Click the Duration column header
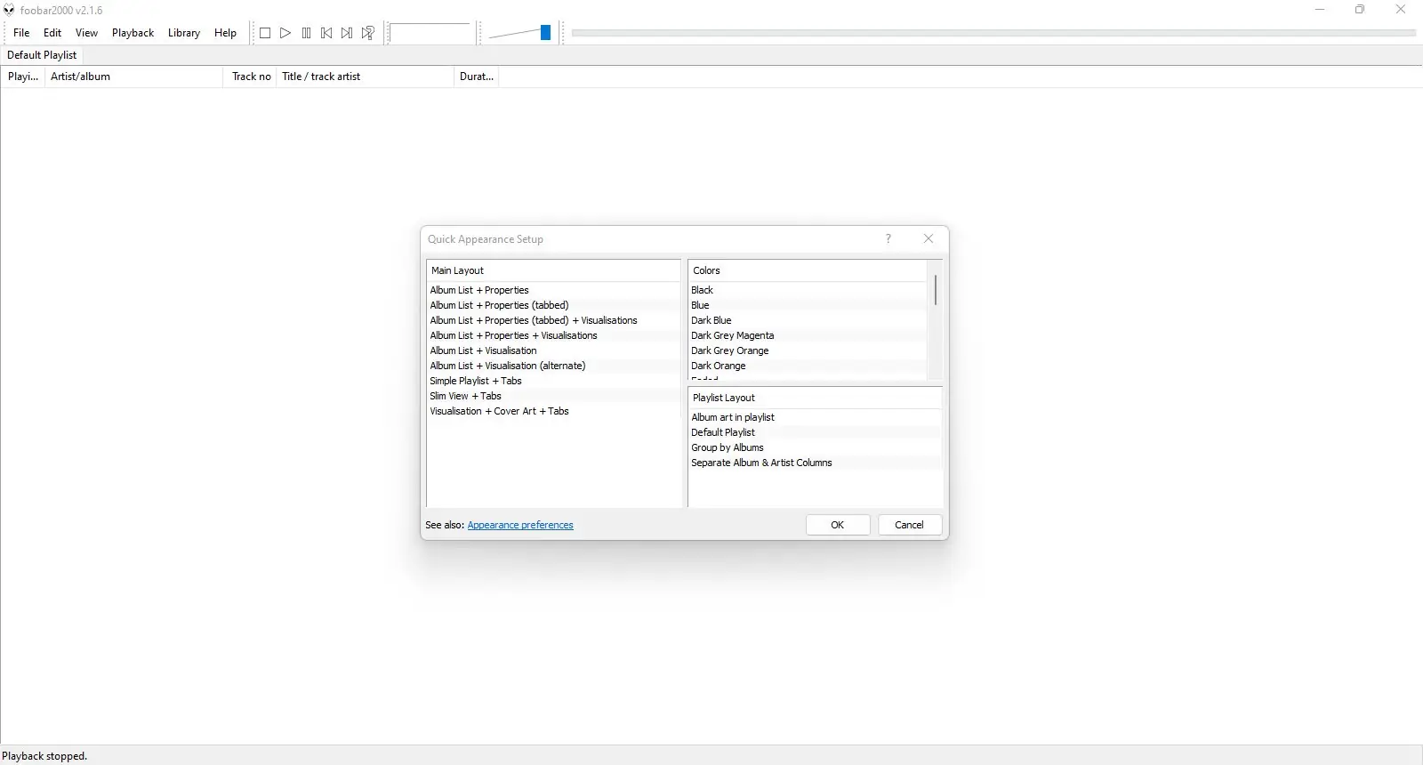 click(x=477, y=76)
